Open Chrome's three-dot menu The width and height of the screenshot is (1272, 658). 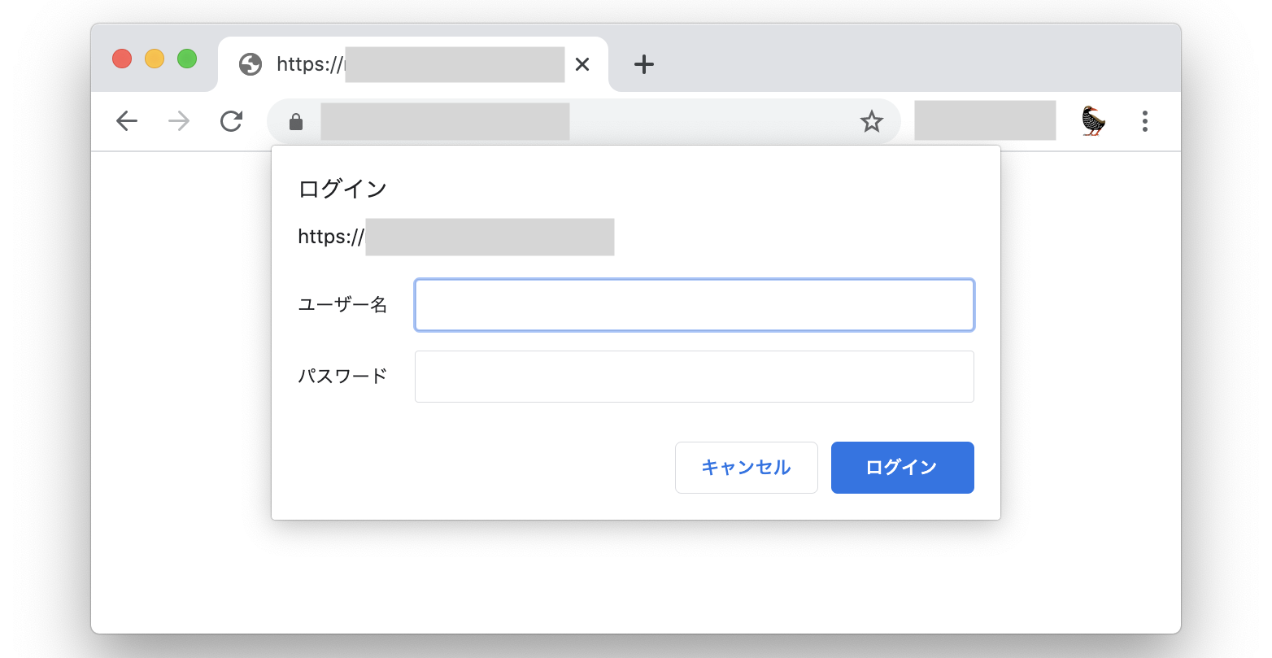[x=1144, y=120]
